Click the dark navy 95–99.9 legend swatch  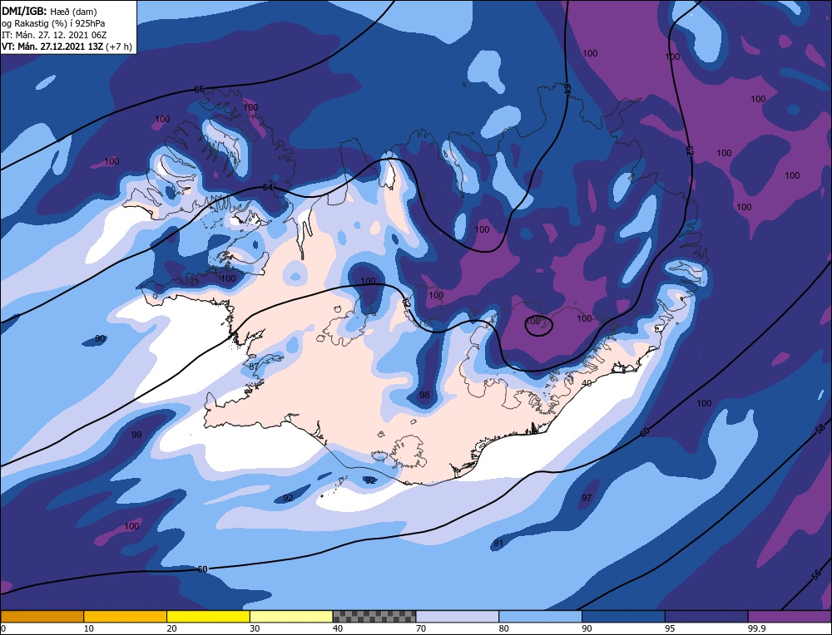click(706, 617)
